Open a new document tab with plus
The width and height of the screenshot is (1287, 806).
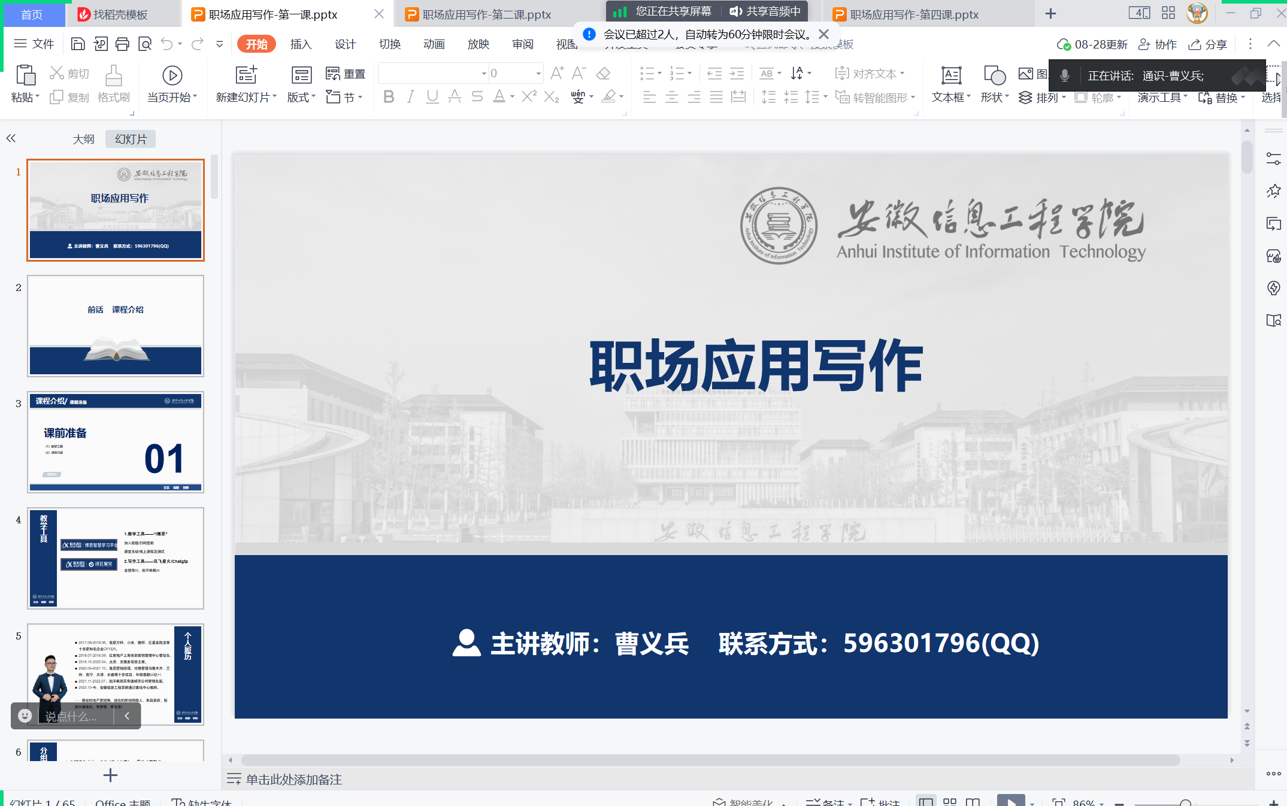[x=1050, y=14]
